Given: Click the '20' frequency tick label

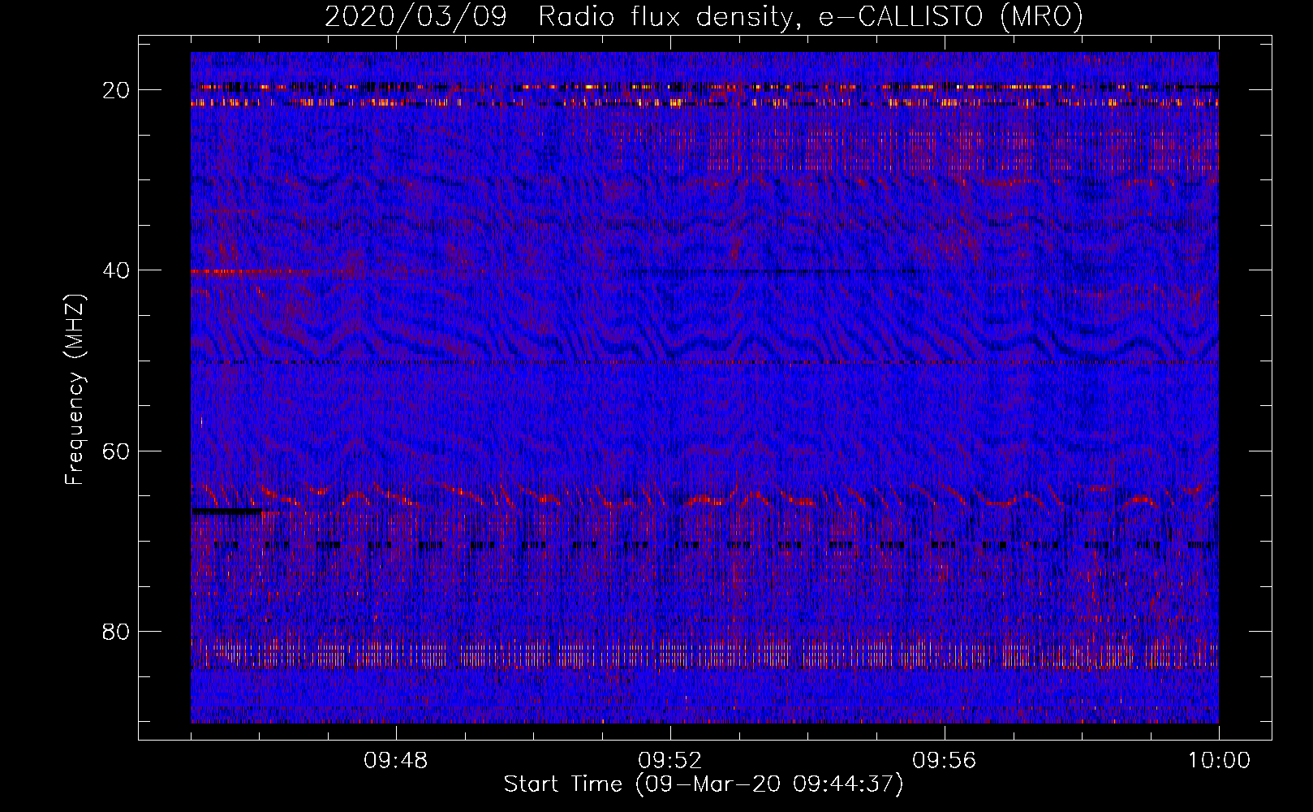Looking at the screenshot, I should [x=116, y=90].
